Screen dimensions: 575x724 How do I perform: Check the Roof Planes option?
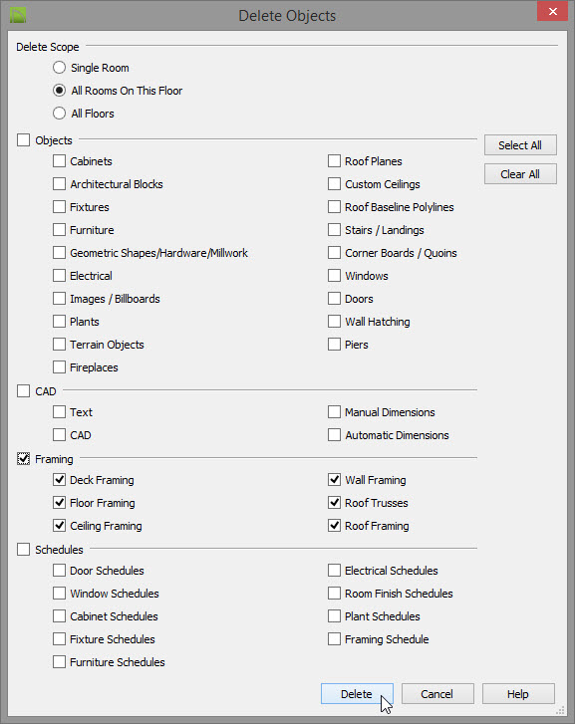click(x=334, y=161)
